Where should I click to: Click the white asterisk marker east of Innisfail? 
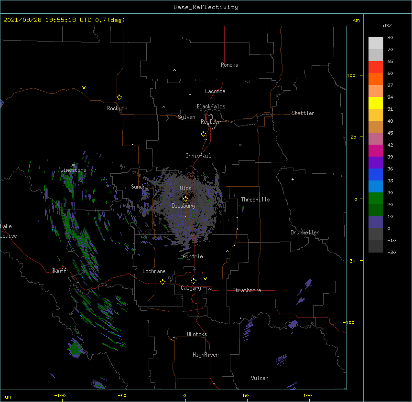pos(240,145)
